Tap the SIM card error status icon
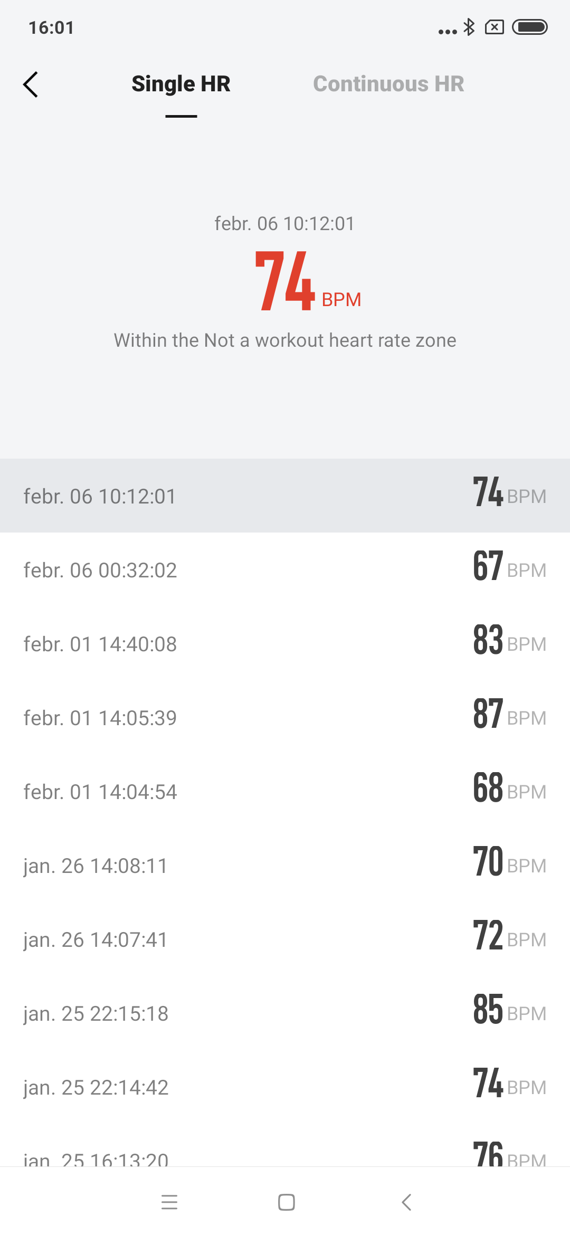This screenshot has width=570, height=1235. tap(495, 27)
